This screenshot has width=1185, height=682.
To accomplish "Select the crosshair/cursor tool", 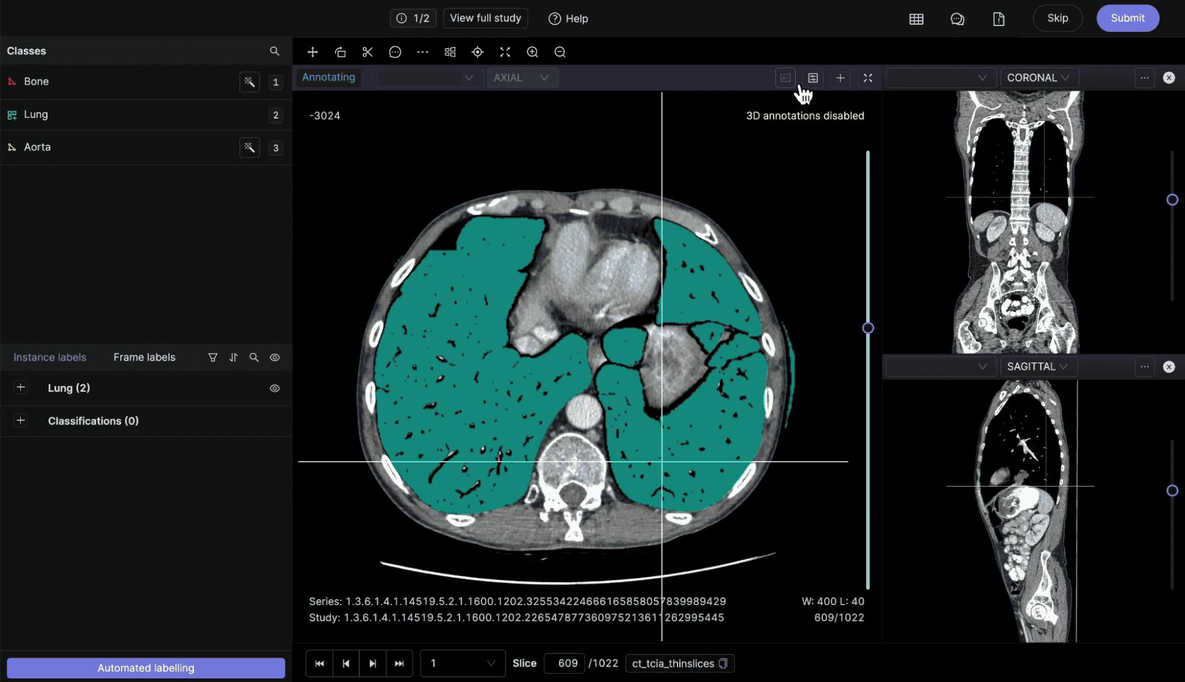I will (x=477, y=52).
